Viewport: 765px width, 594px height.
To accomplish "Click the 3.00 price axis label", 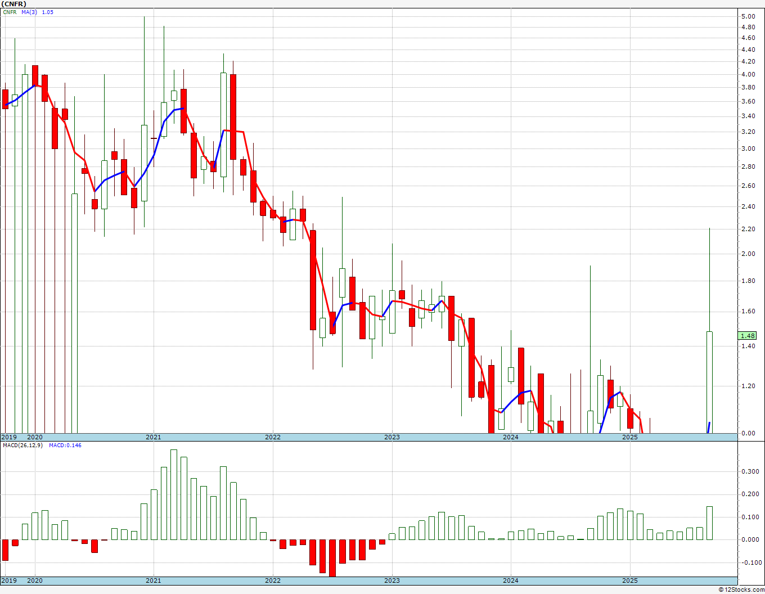I will point(748,148).
